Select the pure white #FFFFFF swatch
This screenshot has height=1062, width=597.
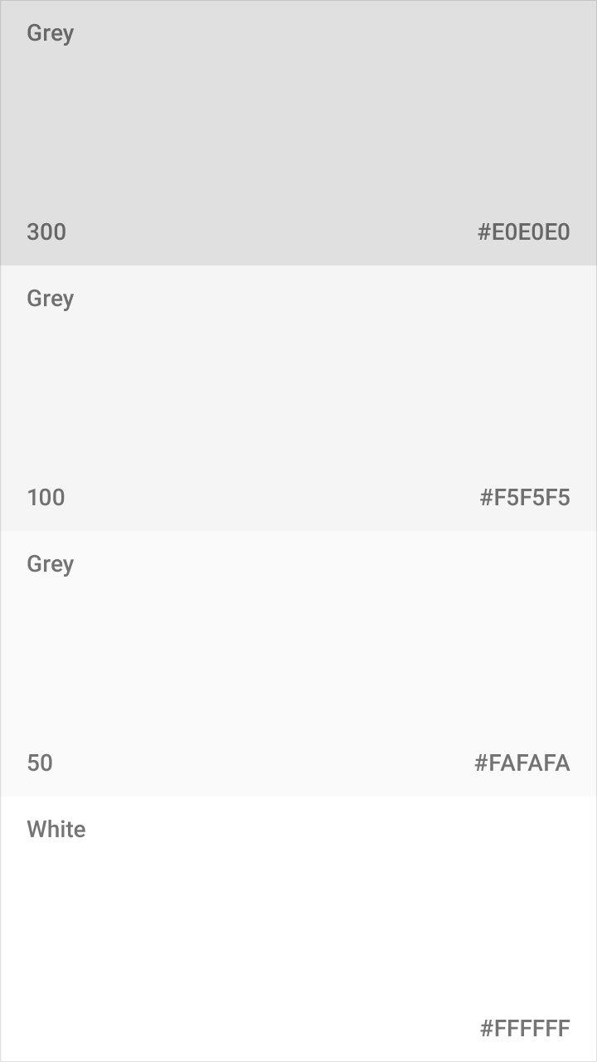298,929
